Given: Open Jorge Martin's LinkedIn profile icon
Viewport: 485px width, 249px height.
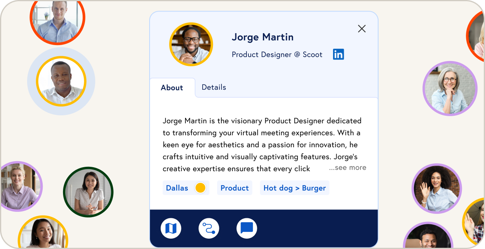Looking at the screenshot, I should click(x=338, y=55).
